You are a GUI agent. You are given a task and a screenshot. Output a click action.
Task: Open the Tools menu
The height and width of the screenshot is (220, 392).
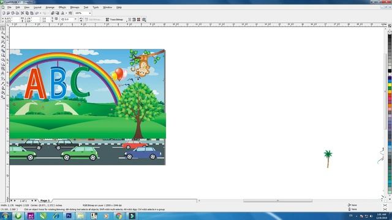pyautogui.click(x=96, y=7)
